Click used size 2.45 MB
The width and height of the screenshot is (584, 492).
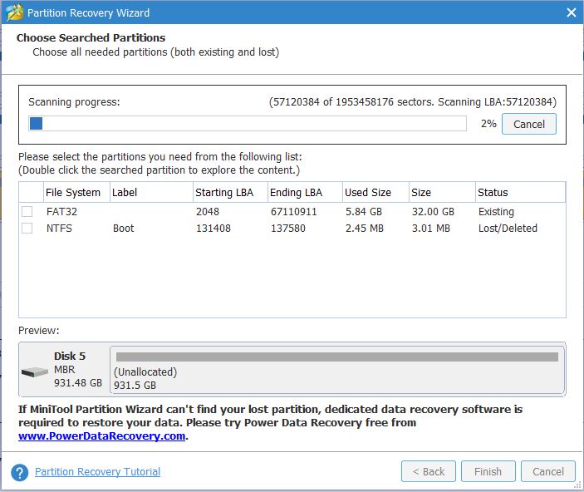[365, 228]
